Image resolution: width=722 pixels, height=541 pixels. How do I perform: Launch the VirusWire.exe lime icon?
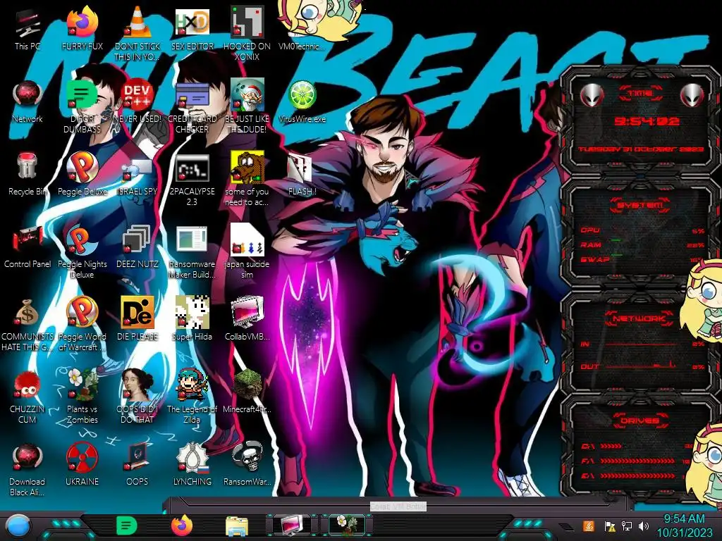tap(302, 95)
